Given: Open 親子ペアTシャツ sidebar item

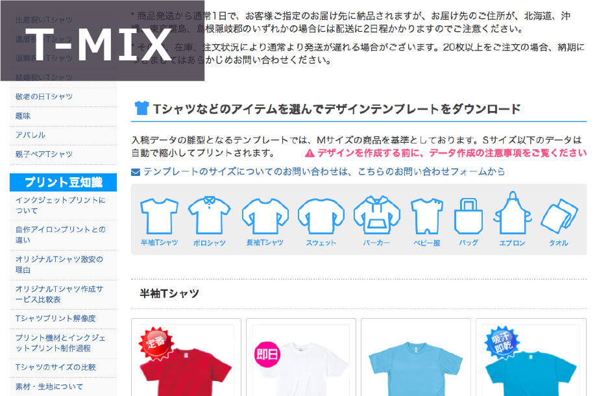Looking at the screenshot, I should click(x=43, y=155).
